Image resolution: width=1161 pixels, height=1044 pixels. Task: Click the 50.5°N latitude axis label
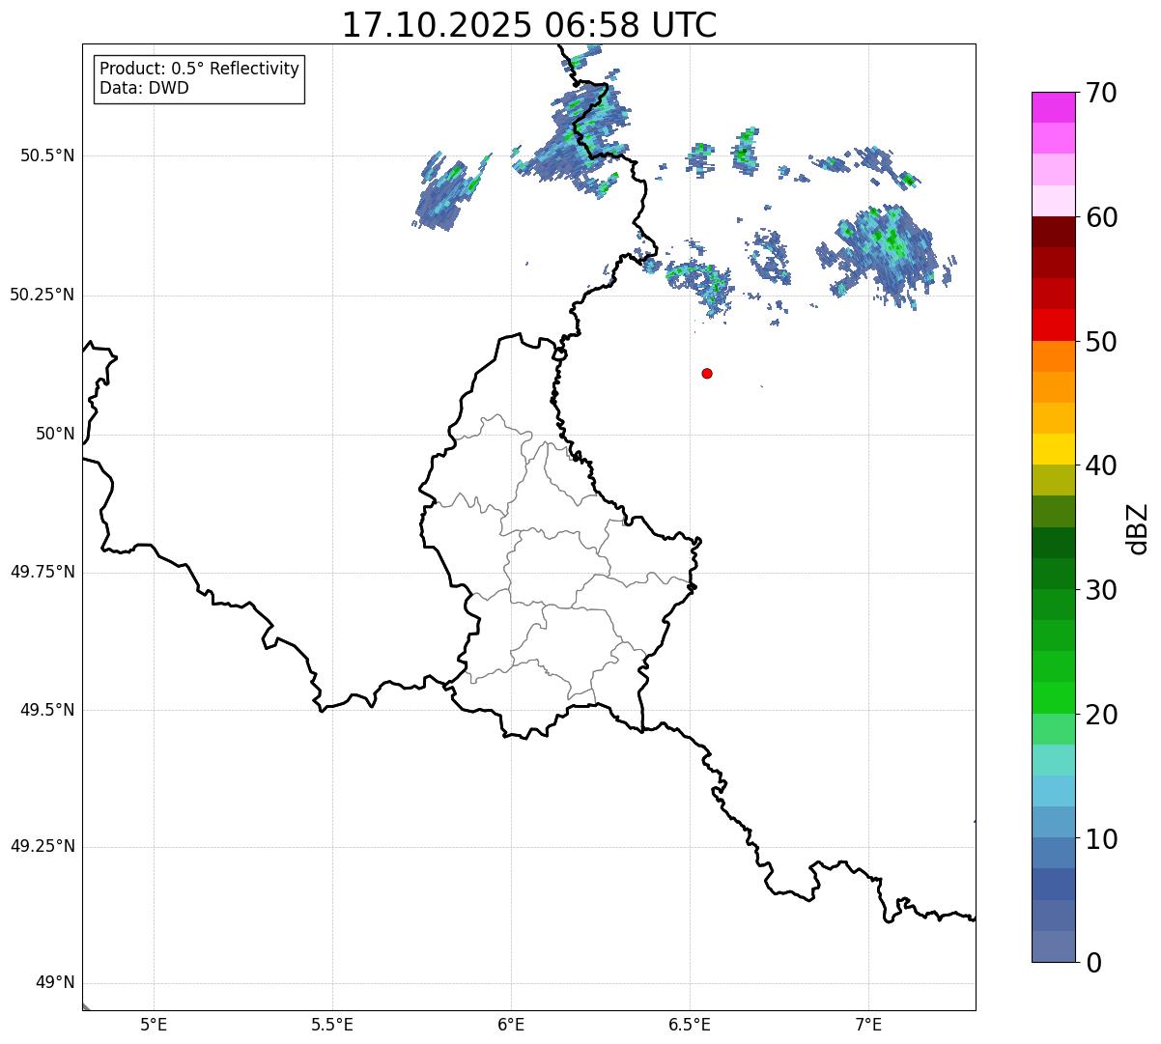tap(47, 155)
